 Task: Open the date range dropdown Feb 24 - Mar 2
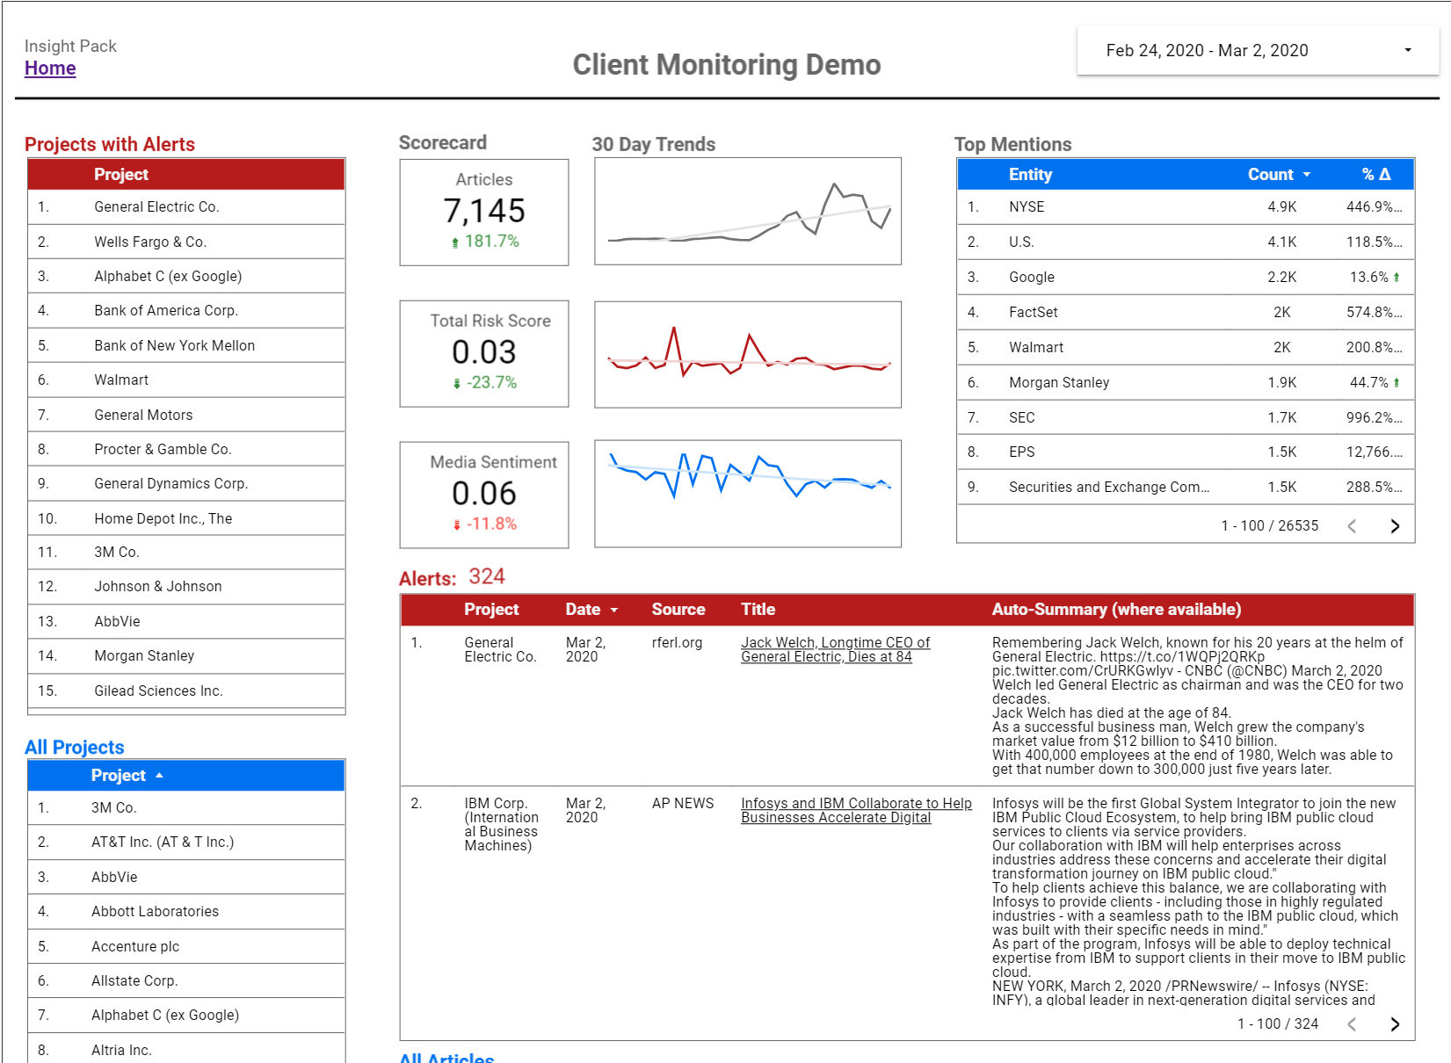click(x=1258, y=50)
